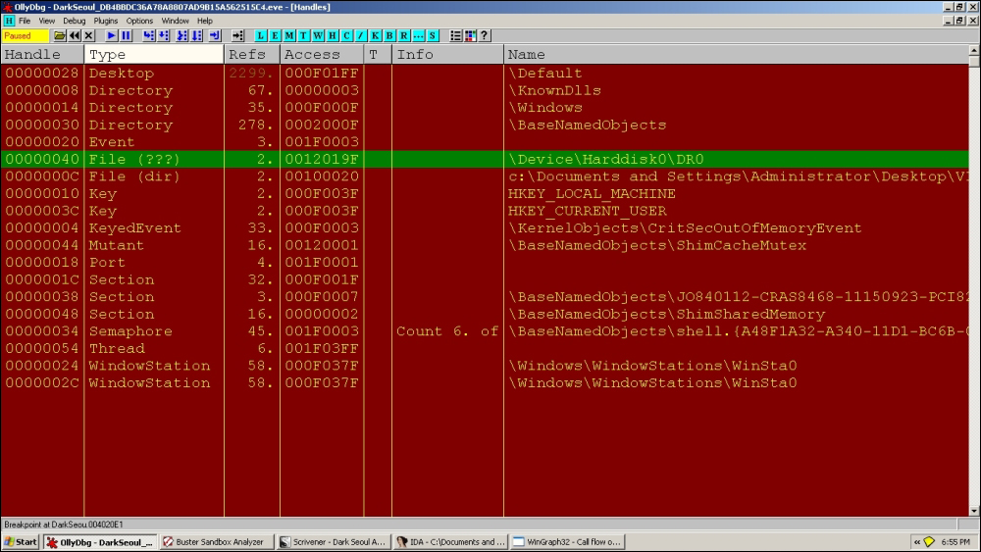Click the scrollbar down arrow in Handles
981x552 pixels.
974,511
